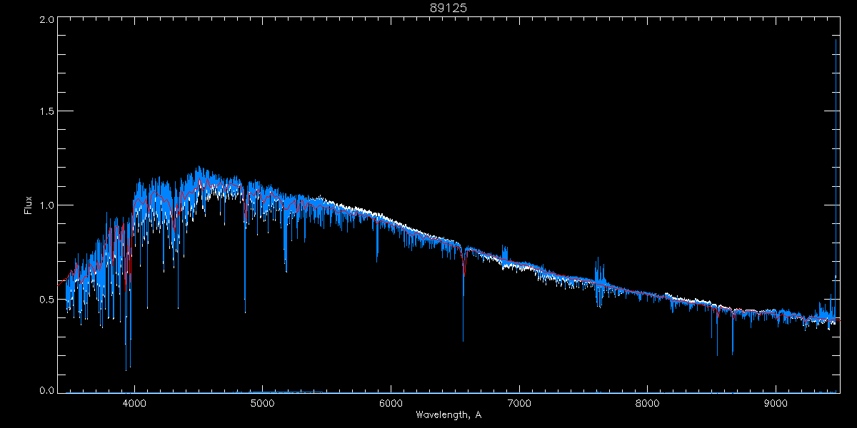The image size is (857, 428).
Task: Click the 0.5 y-axis tick label
Action: (x=46, y=299)
